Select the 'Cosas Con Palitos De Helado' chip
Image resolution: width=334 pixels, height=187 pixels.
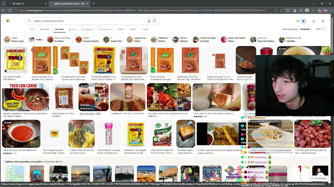(x=59, y=39)
